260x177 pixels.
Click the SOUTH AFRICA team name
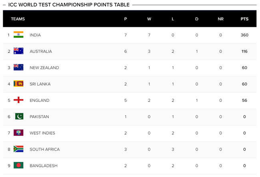pyautogui.click(x=45, y=149)
